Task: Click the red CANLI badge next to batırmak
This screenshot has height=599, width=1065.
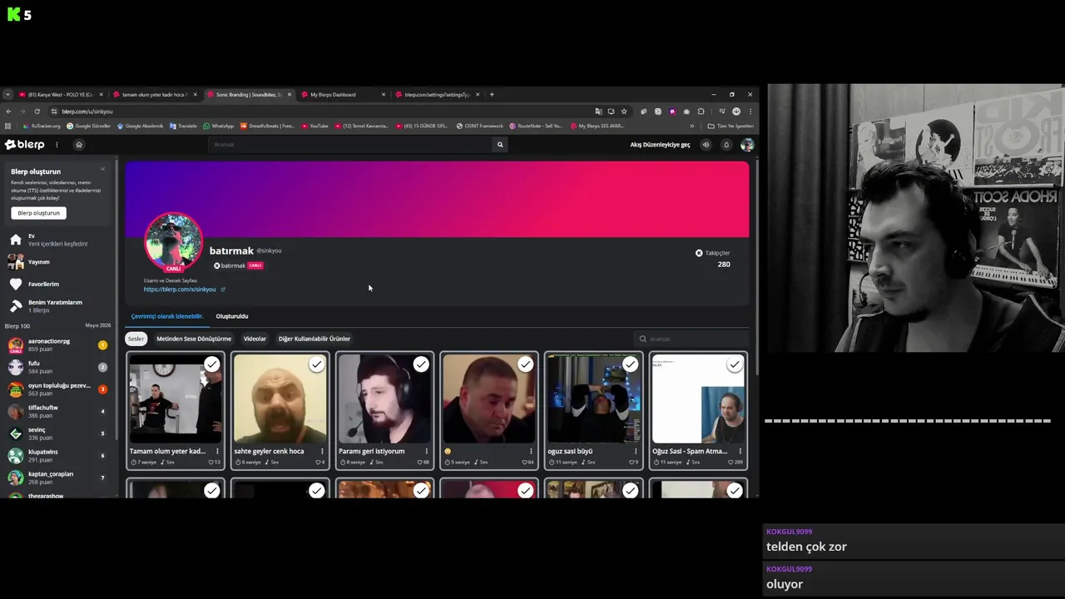Action: [x=255, y=265]
